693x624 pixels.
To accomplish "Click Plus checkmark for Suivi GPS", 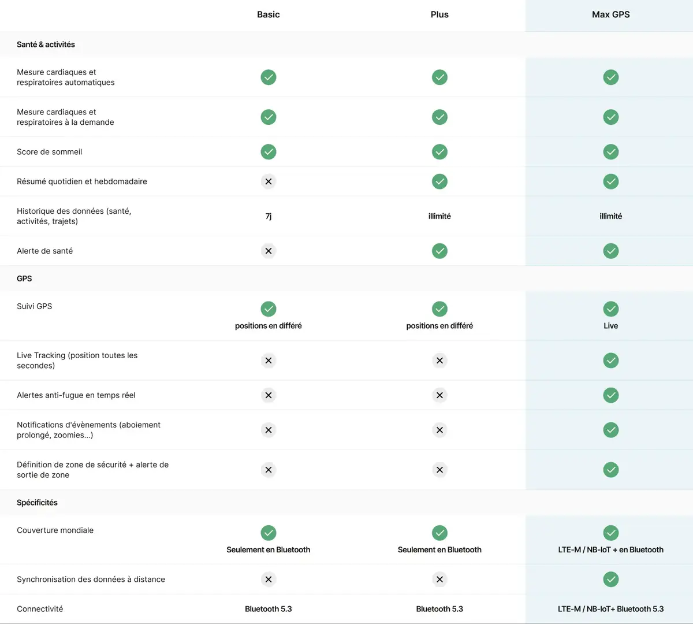I will click(x=439, y=309).
